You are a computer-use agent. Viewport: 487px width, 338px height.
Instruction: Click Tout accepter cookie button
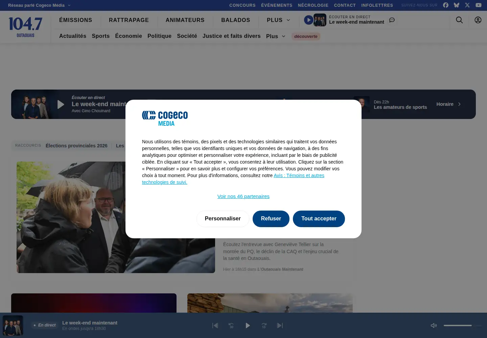pos(319,219)
